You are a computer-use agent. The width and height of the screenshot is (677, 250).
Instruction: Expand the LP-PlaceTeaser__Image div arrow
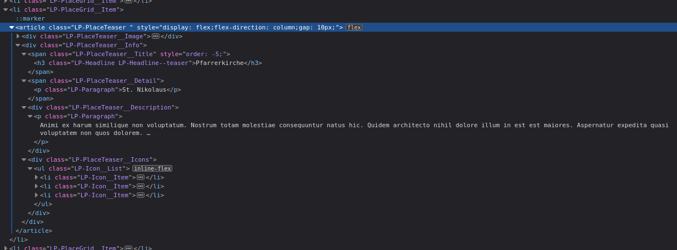[x=18, y=36]
